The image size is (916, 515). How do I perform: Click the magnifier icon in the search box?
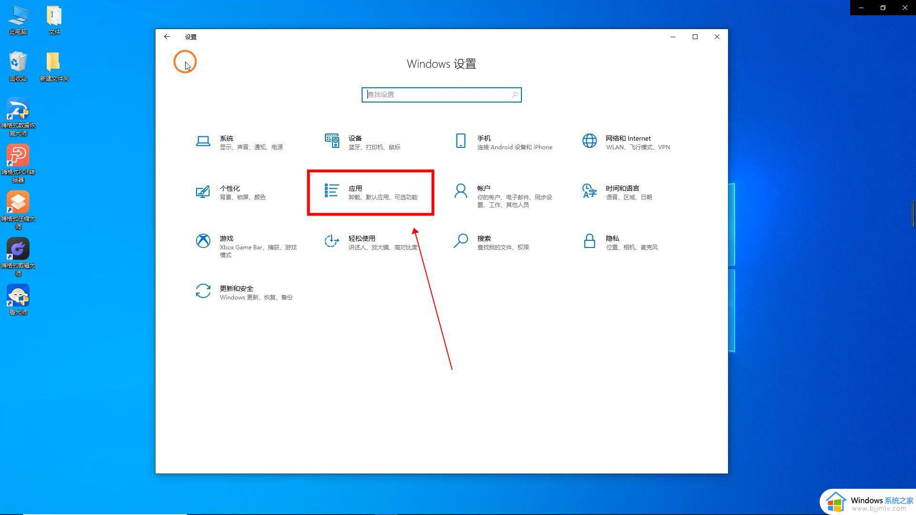click(x=515, y=94)
